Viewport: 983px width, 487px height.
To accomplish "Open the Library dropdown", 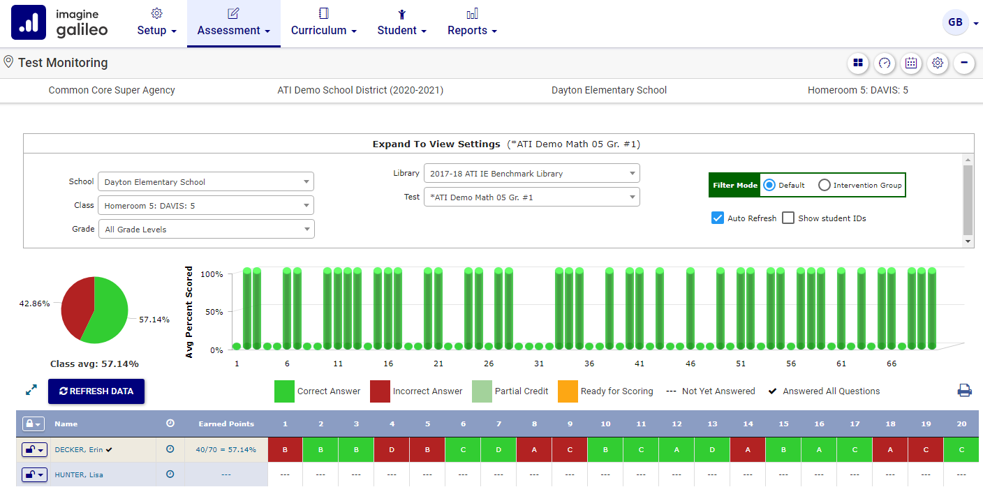I will click(532, 174).
